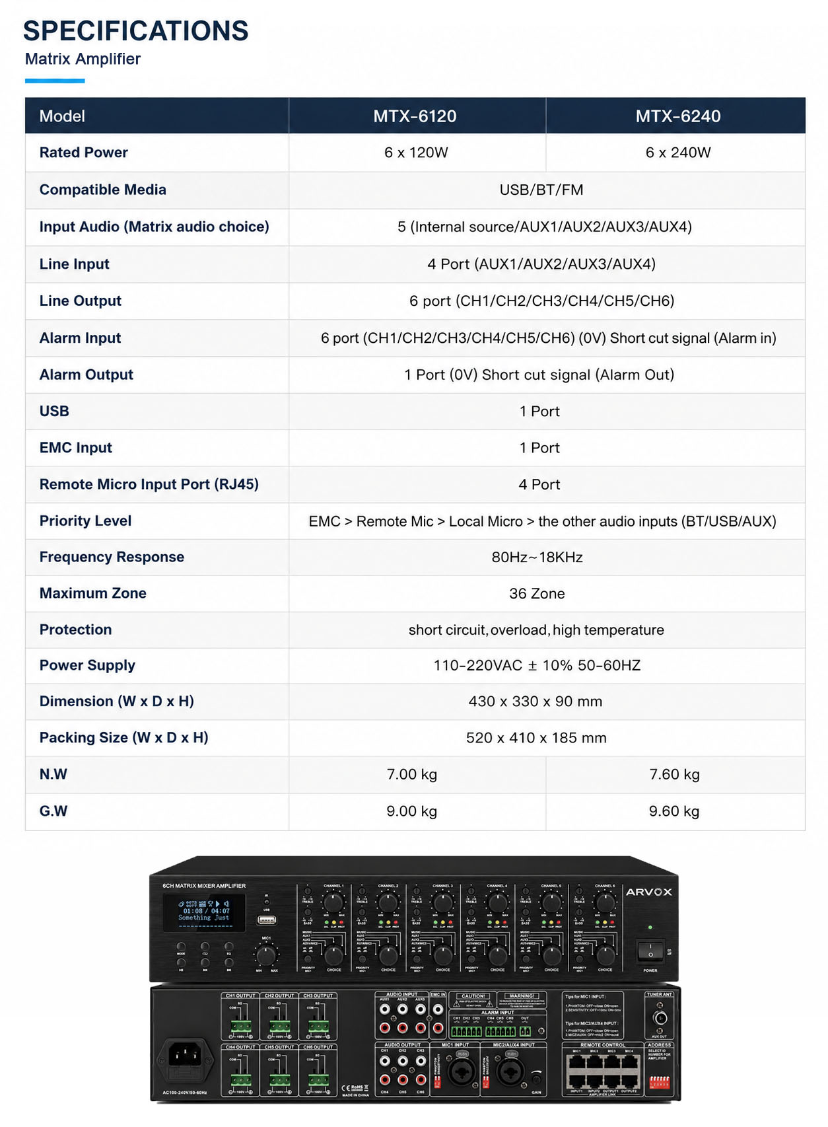Click the Priority Level value text
This screenshot has width=828, height=1127.
point(542,521)
